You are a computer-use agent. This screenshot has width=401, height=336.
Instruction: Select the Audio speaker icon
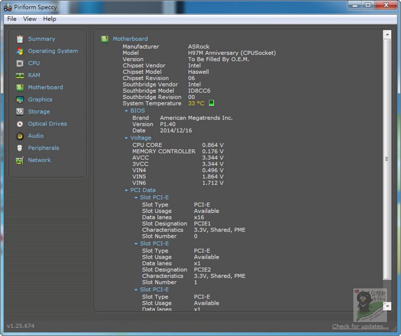click(x=20, y=136)
